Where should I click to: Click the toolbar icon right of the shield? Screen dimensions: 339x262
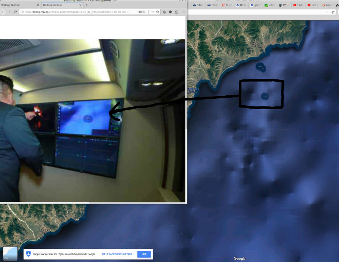pyautogui.click(x=176, y=12)
